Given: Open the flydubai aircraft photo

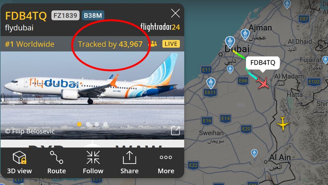Looking at the screenshot, I should click(x=92, y=95).
